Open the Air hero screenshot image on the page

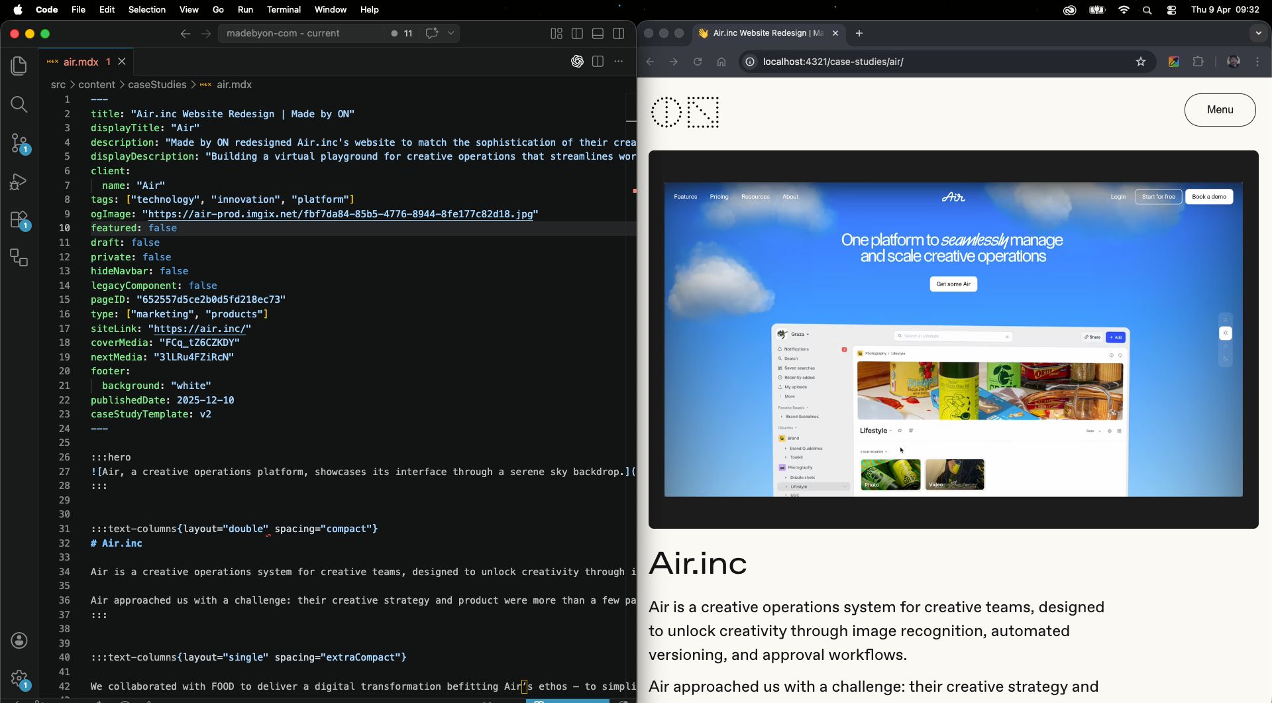pyautogui.click(x=953, y=339)
